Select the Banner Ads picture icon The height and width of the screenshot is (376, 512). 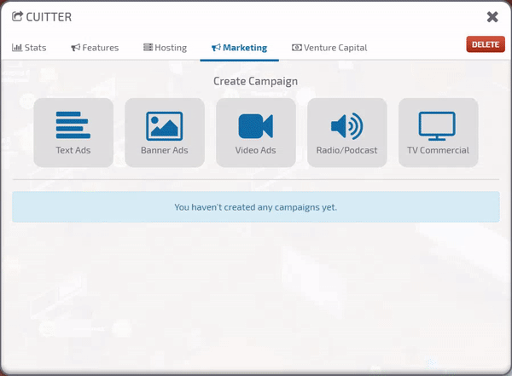tap(165, 125)
